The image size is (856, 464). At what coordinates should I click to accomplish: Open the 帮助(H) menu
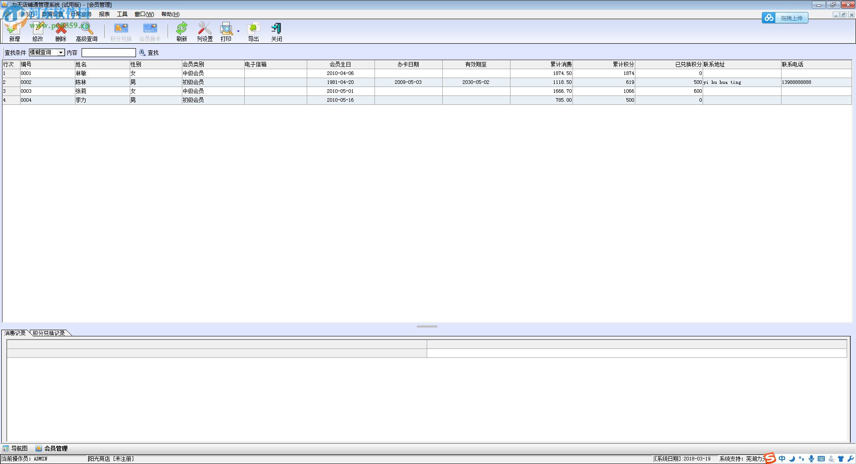click(170, 14)
